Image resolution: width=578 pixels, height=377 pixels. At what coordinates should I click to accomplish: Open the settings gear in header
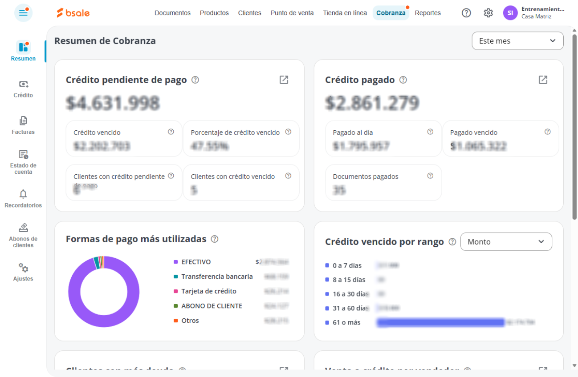click(x=488, y=13)
